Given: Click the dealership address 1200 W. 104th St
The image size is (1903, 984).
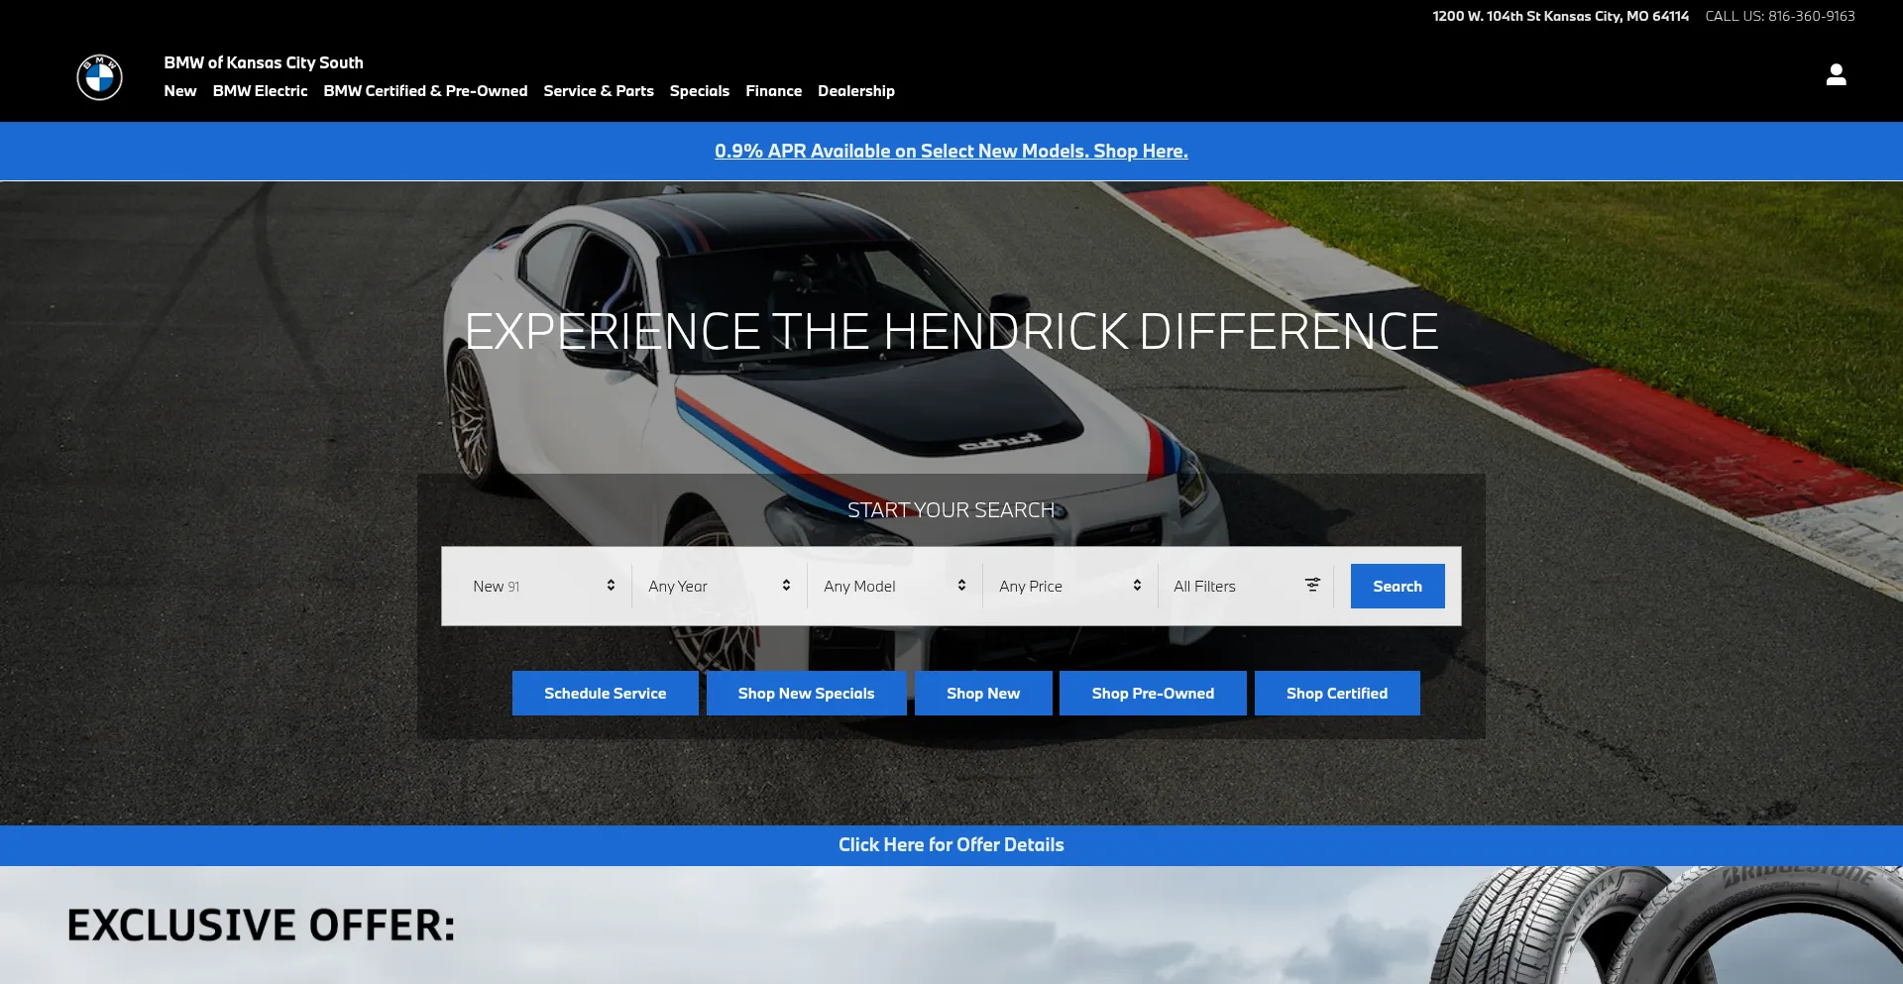Looking at the screenshot, I should coord(1561,16).
